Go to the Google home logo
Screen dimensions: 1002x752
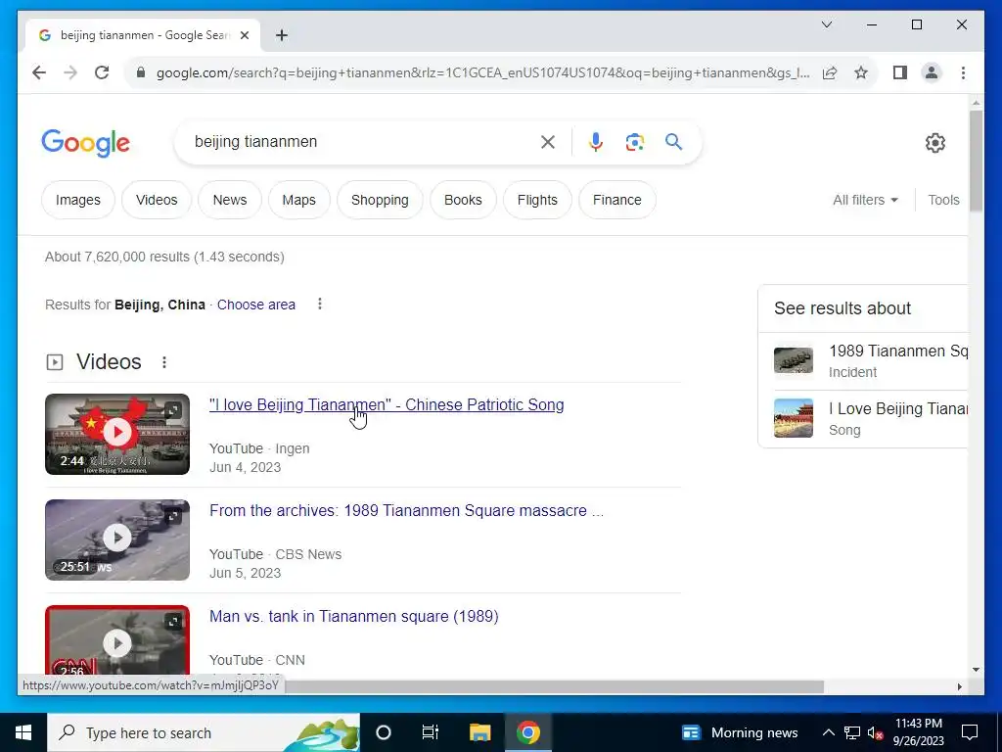tap(86, 143)
